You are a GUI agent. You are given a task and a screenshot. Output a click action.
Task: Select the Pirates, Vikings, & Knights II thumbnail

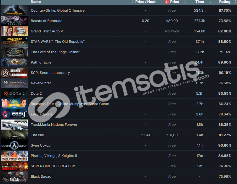click(14, 156)
